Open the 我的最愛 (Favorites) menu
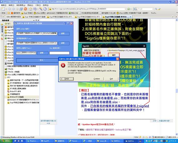 tap(21, 5)
